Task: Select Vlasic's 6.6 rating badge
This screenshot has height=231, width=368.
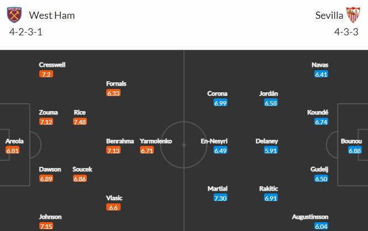Action: [x=113, y=207]
